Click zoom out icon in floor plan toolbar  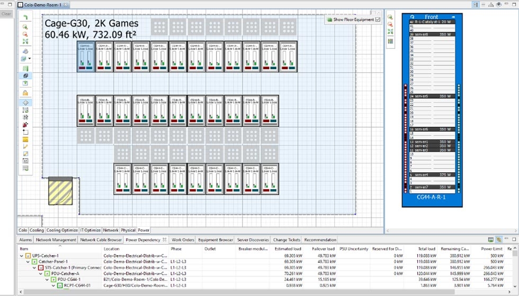(25, 34)
